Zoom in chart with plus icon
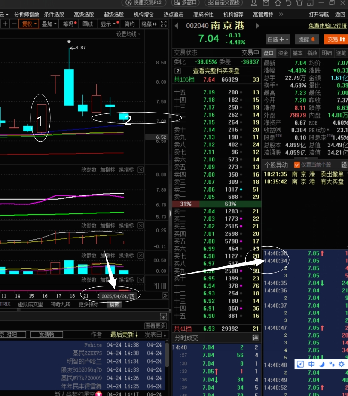This screenshot has height=396, width=348. 5,24
